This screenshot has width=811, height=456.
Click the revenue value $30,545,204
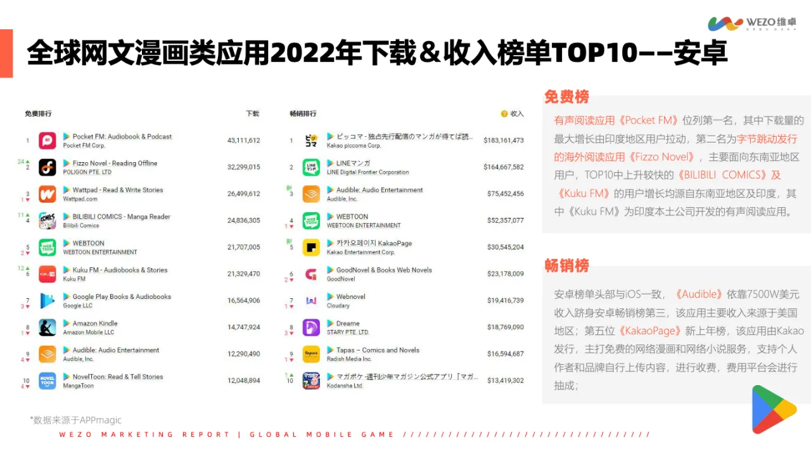click(506, 247)
